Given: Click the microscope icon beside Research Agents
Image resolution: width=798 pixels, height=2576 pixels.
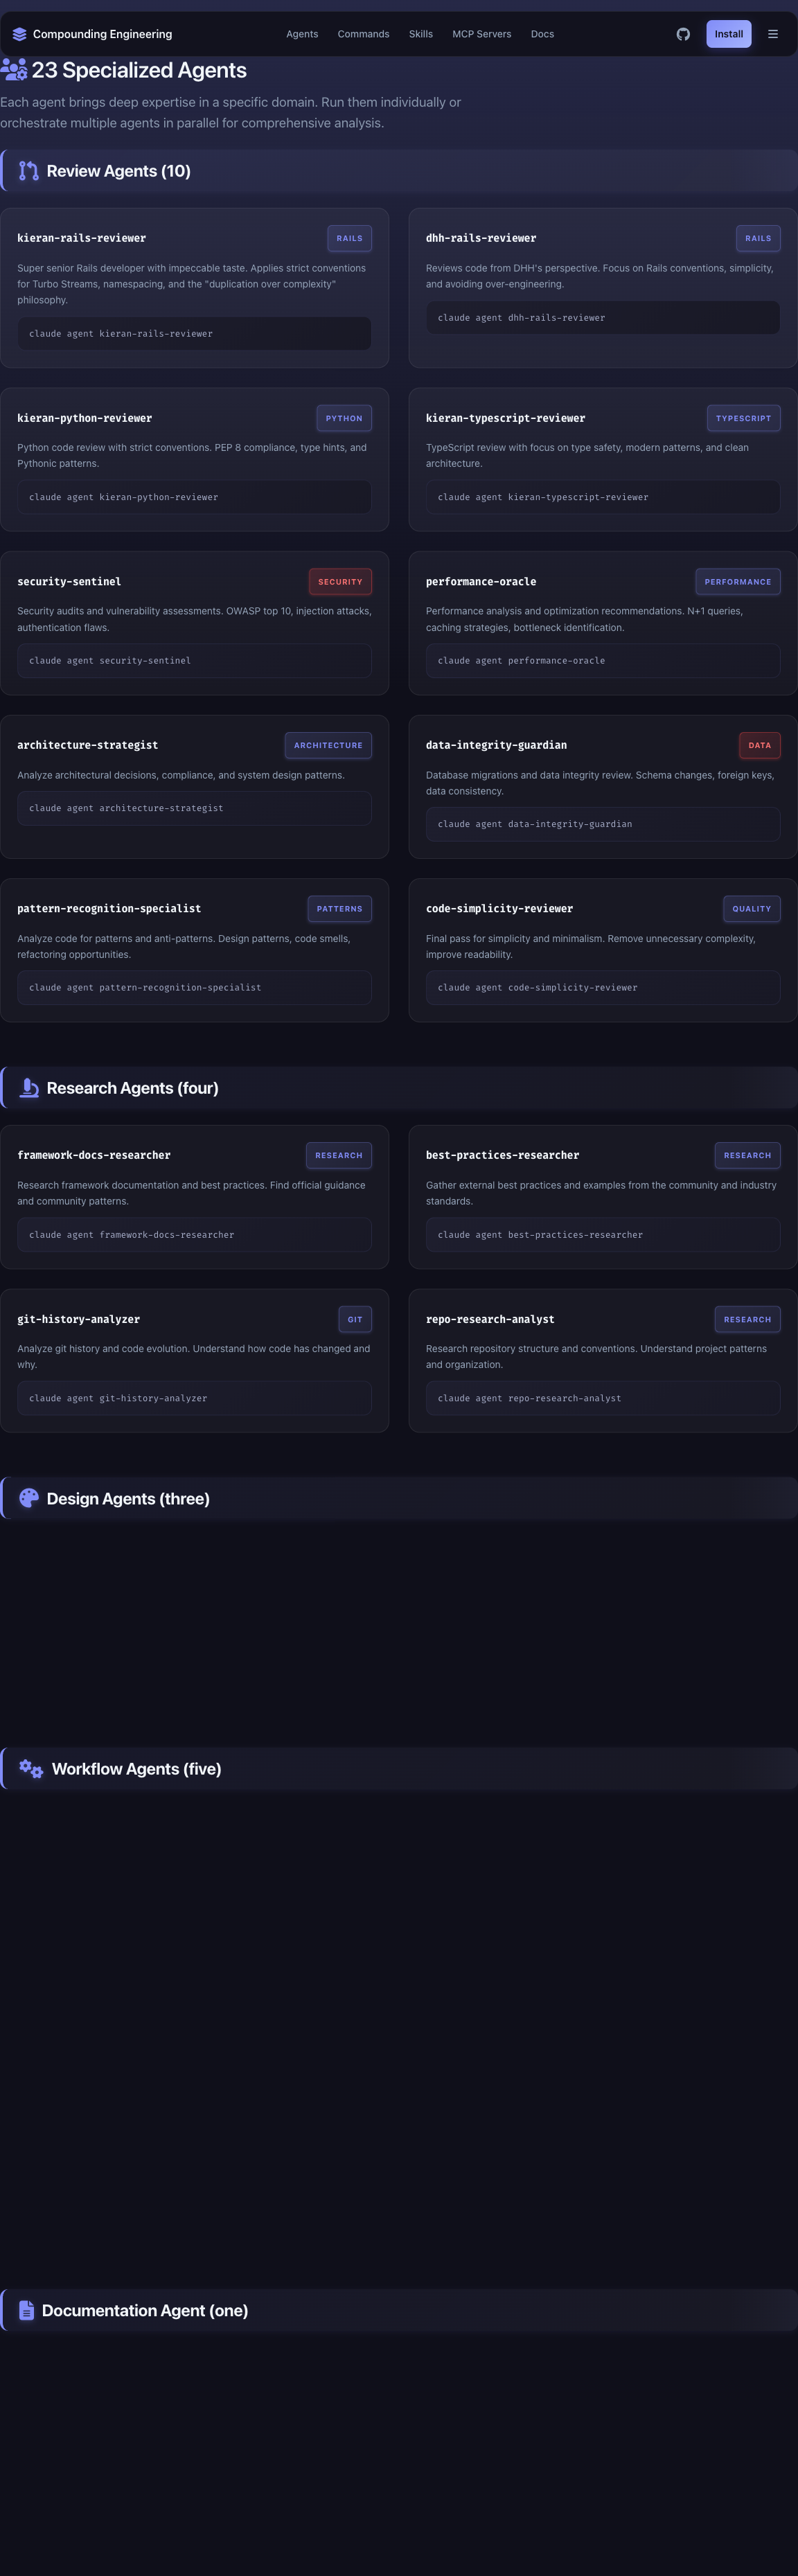Looking at the screenshot, I should click(29, 1088).
